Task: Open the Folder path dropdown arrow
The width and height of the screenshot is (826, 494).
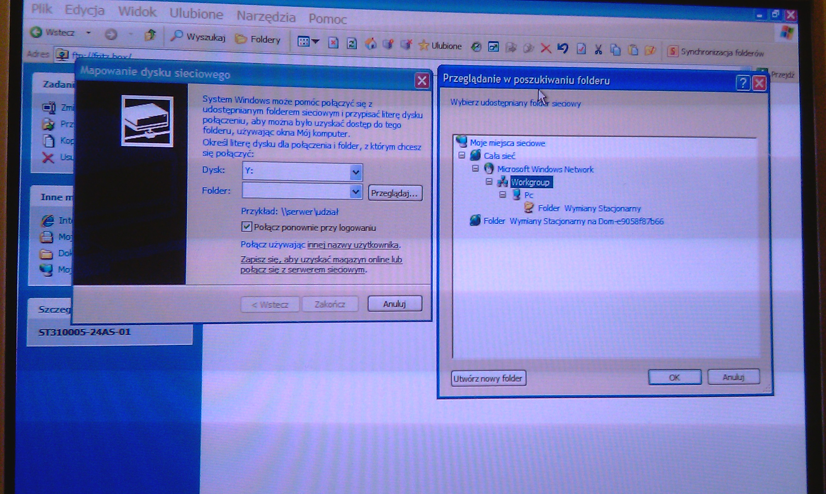Action: click(x=356, y=192)
